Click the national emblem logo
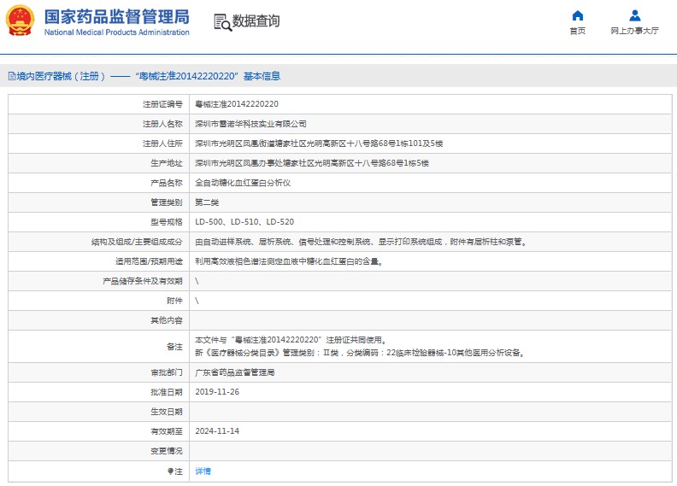Viewport: 677px width, 486px height. (x=20, y=20)
